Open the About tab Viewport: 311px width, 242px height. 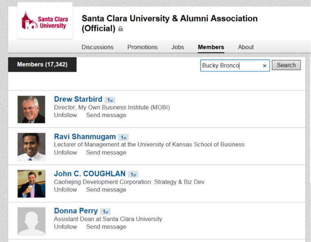pos(246,47)
